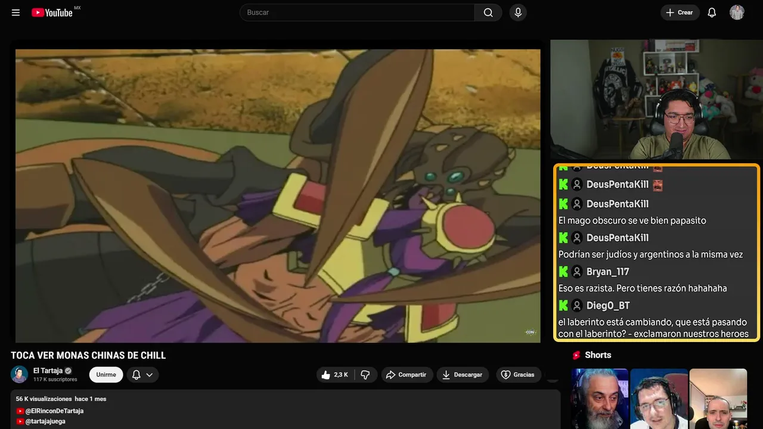This screenshot has height=429, width=763.
Task: Start voice search with the microphone icon
Action: click(x=518, y=13)
